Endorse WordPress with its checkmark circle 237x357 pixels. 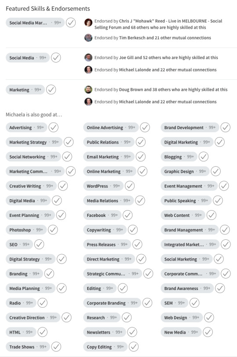coord(130,186)
